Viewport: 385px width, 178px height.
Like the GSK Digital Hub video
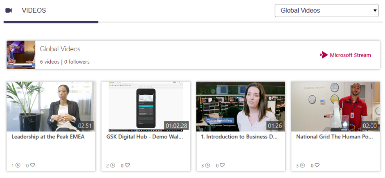tap(127, 165)
